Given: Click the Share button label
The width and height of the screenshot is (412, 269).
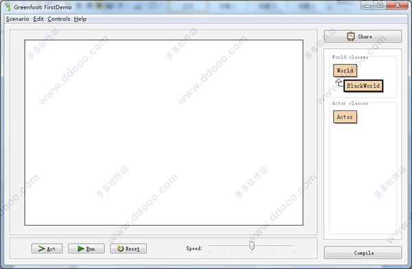Looking at the screenshot, I should click(x=368, y=36).
